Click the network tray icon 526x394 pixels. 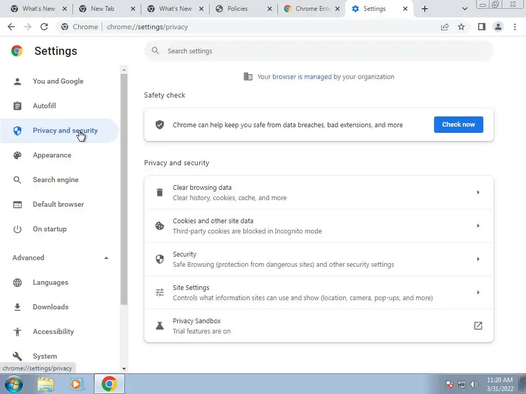462,384
